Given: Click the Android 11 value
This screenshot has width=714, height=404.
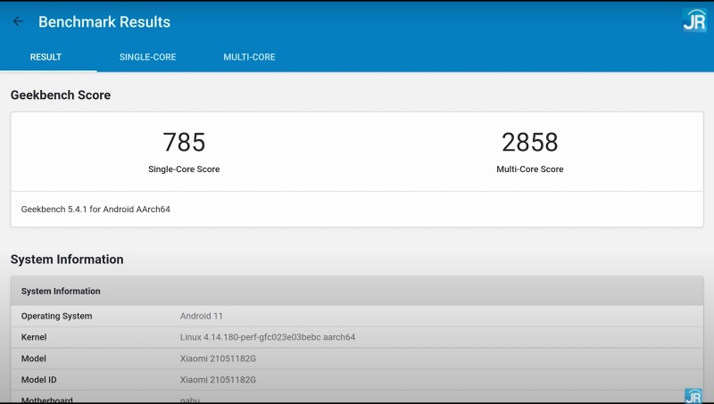Looking at the screenshot, I should pyautogui.click(x=202, y=316).
